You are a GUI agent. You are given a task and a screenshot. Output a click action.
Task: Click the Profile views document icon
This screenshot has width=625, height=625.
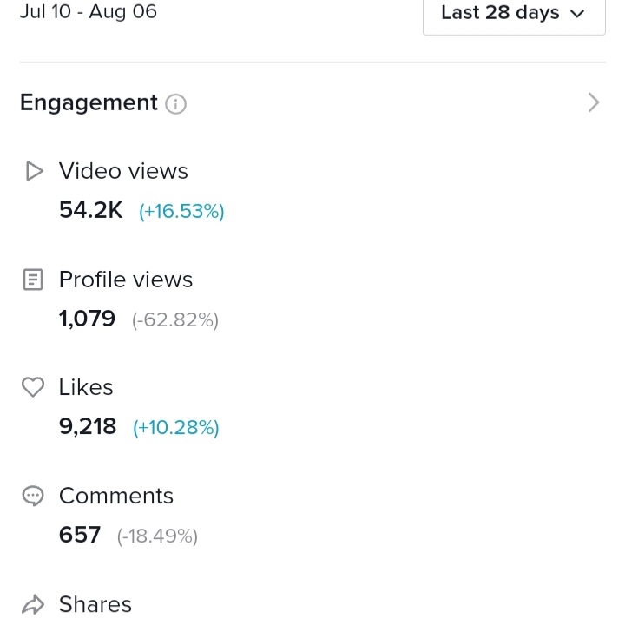pos(33,280)
